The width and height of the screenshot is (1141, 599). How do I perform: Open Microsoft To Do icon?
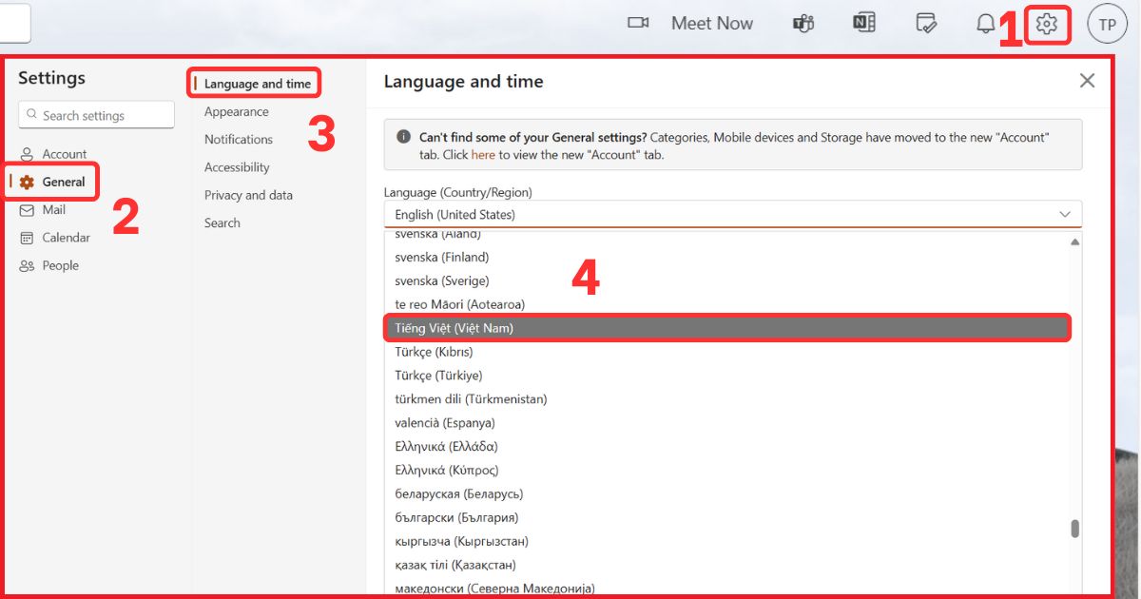(x=924, y=23)
